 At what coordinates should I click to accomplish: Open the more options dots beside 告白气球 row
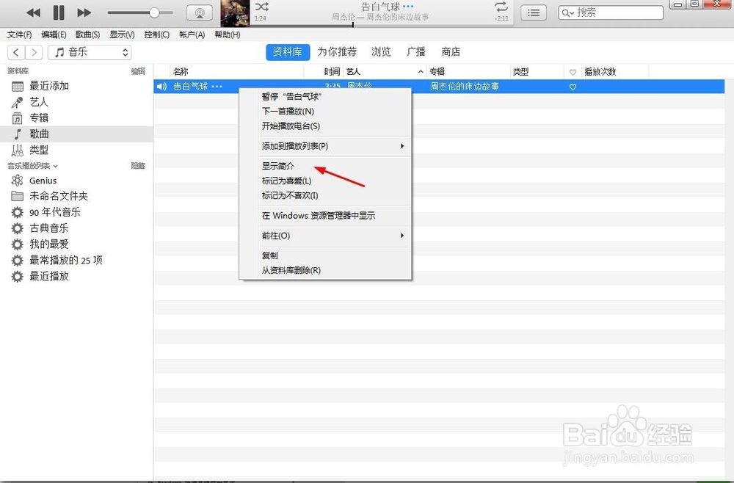(217, 87)
